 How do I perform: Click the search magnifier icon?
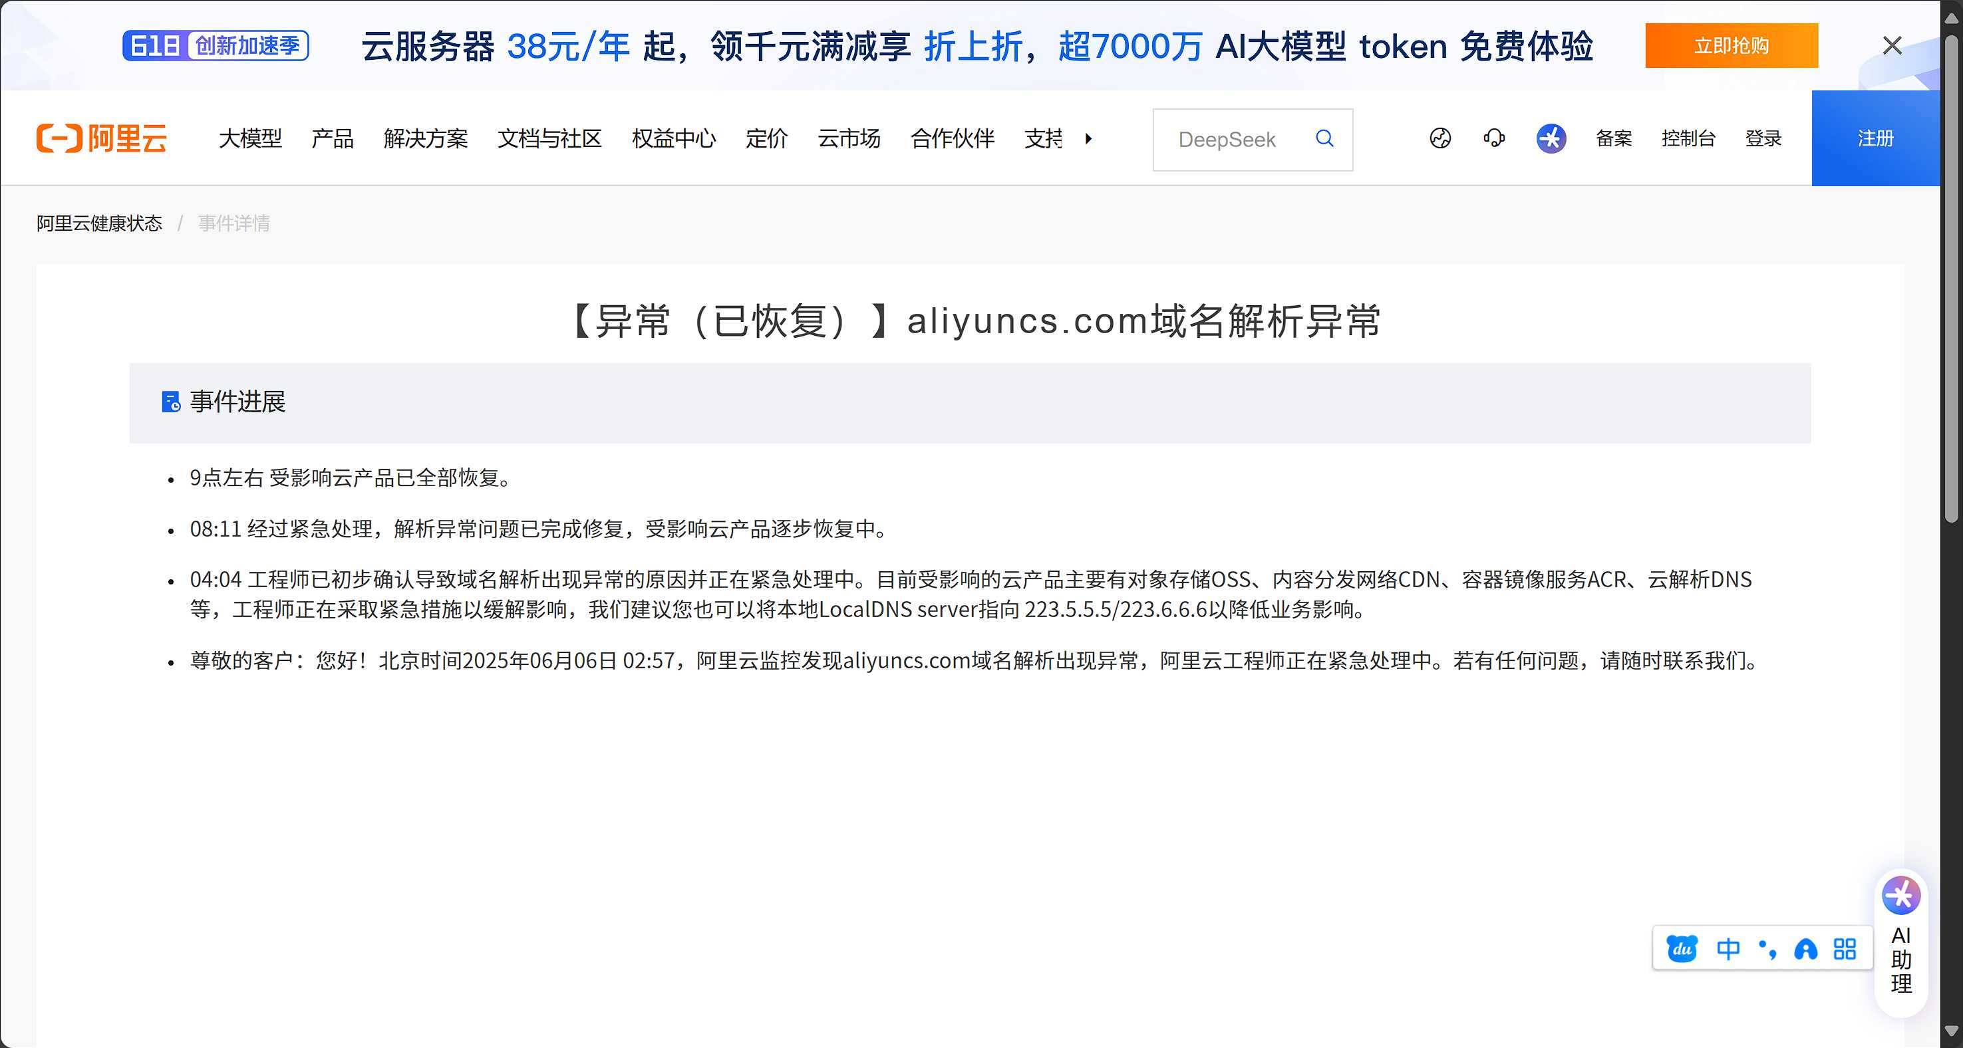point(1324,138)
